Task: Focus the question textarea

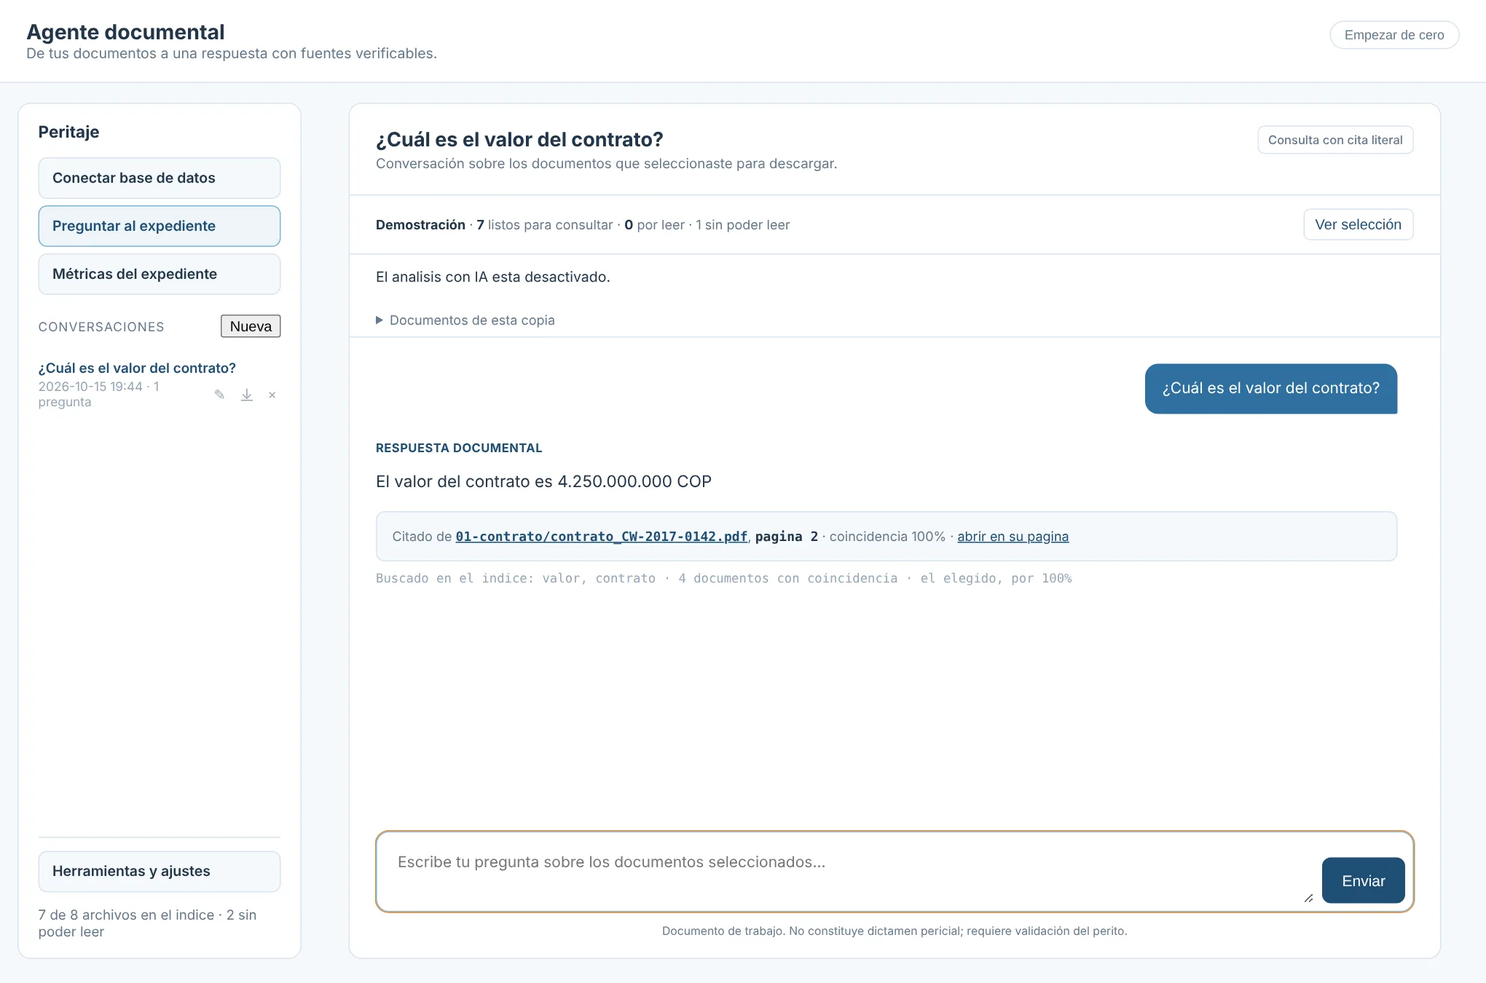Action: 849,871
